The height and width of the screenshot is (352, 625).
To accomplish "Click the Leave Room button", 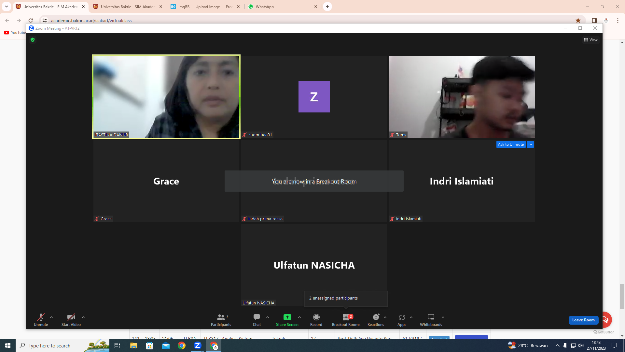I will tap(583, 320).
